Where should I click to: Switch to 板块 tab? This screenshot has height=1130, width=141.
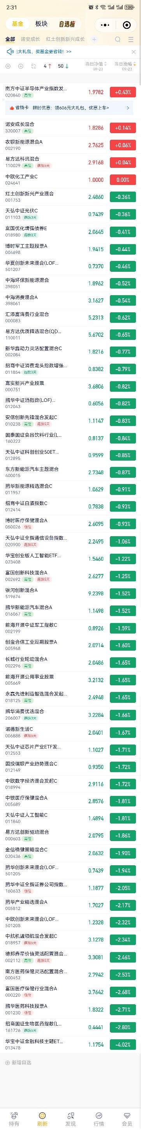tap(41, 24)
